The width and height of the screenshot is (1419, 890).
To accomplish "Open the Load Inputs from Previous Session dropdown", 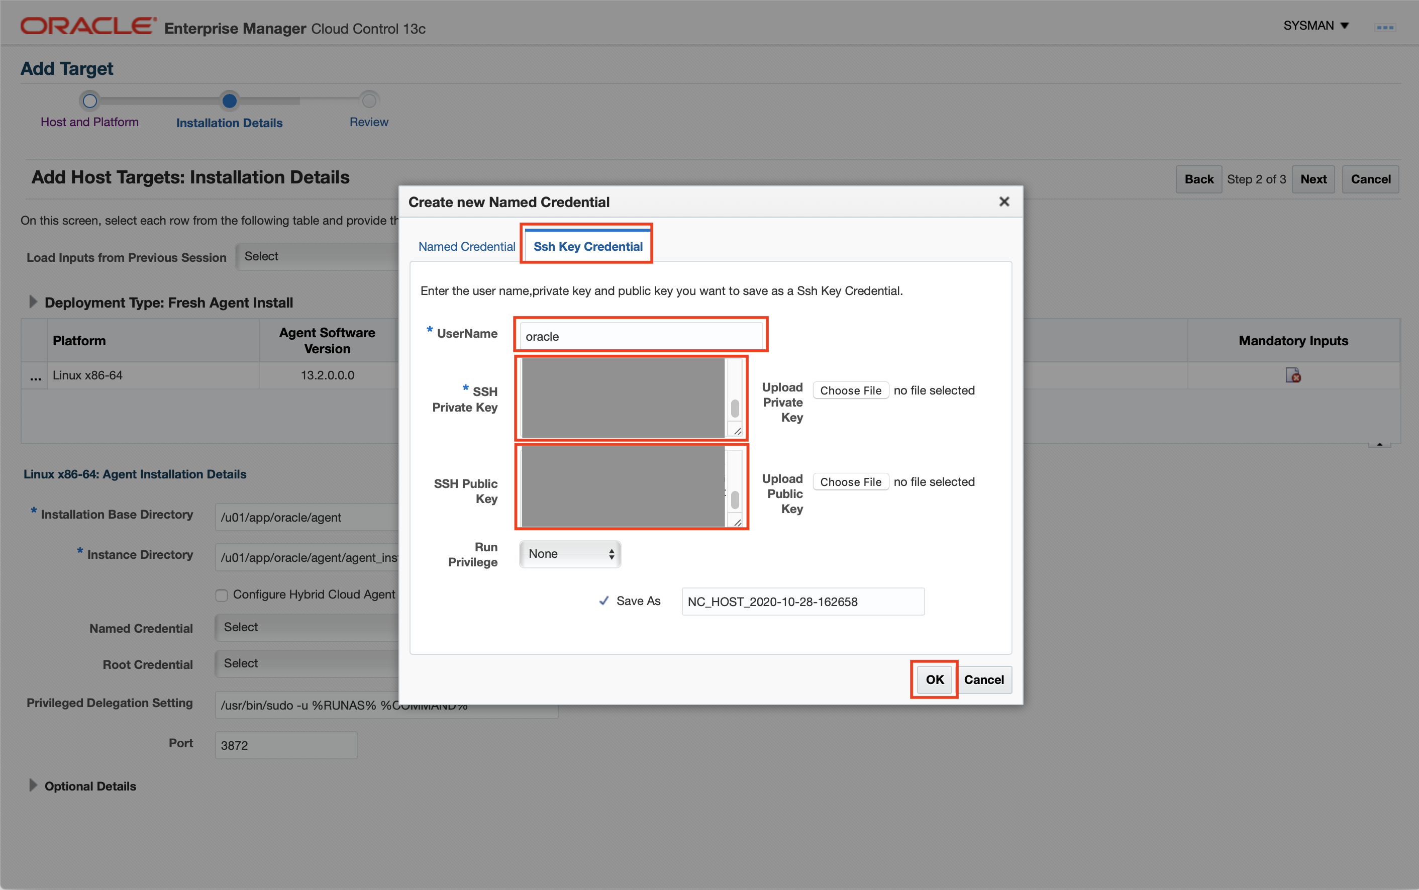I will [318, 256].
